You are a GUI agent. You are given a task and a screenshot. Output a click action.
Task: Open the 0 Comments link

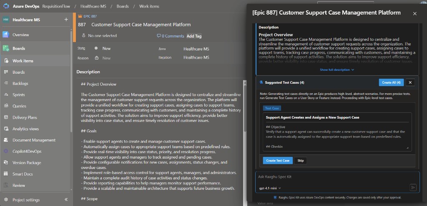pyautogui.click(x=173, y=36)
